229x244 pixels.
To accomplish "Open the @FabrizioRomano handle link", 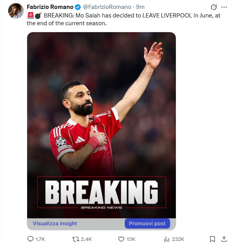I will pyautogui.click(x=107, y=7).
